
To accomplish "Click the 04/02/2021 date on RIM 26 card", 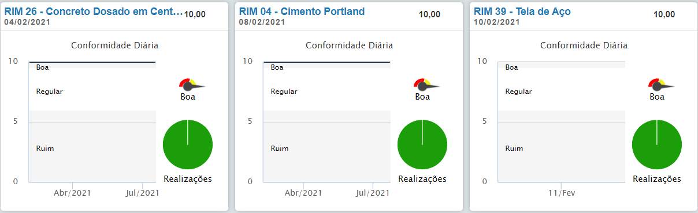I will coord(27,22).
